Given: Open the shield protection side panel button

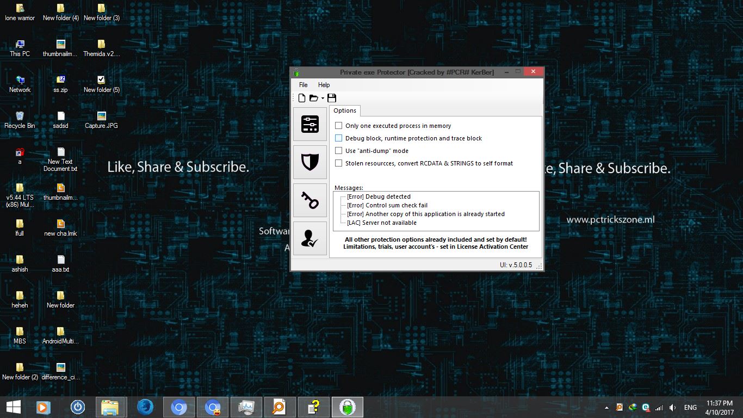Looking at the screenshot, I should coord(310,162).
